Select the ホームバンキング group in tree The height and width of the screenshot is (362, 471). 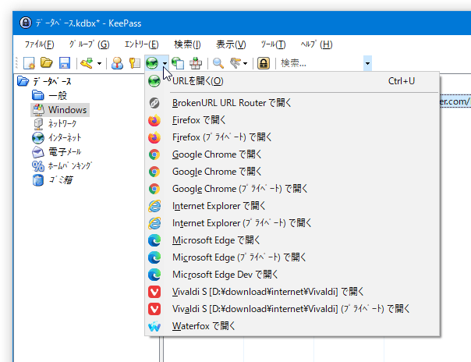coord(69,166)
